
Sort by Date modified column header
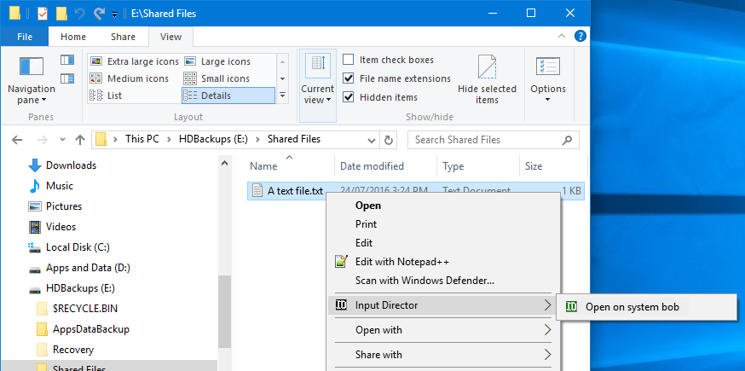tap(386, 166)
